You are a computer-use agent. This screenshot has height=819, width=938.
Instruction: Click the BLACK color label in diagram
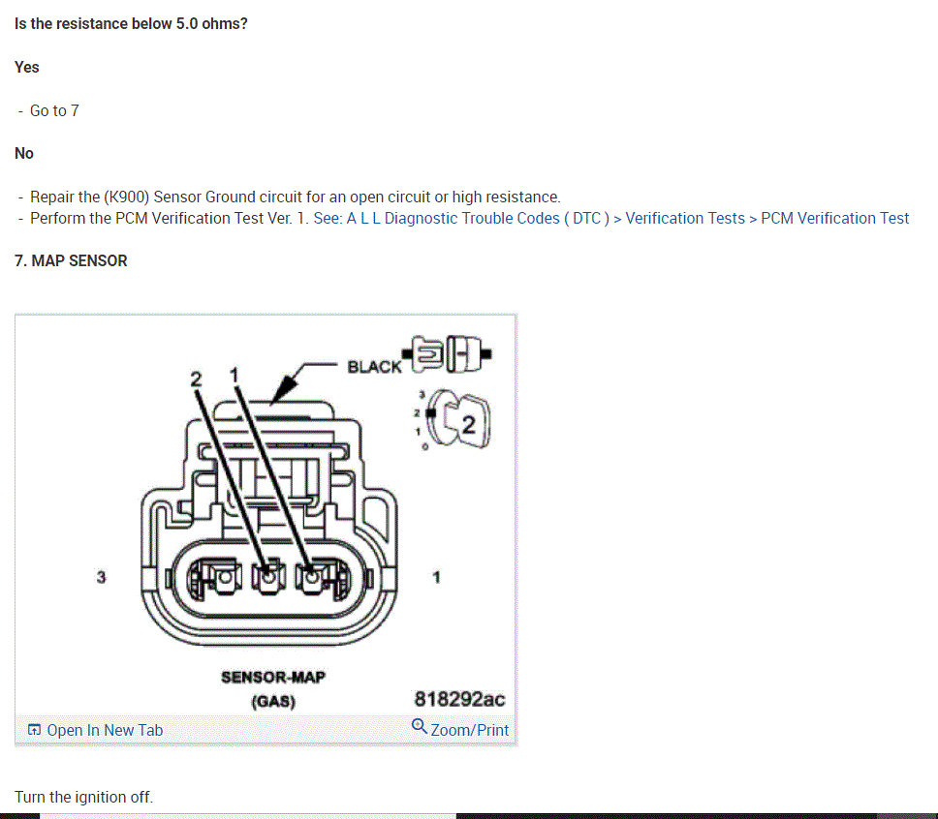(374, 367)
